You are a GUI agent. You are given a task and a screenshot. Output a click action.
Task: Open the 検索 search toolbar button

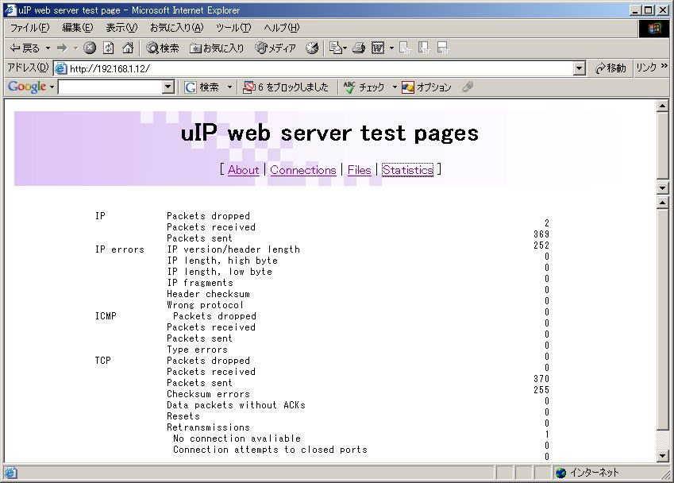162,48
